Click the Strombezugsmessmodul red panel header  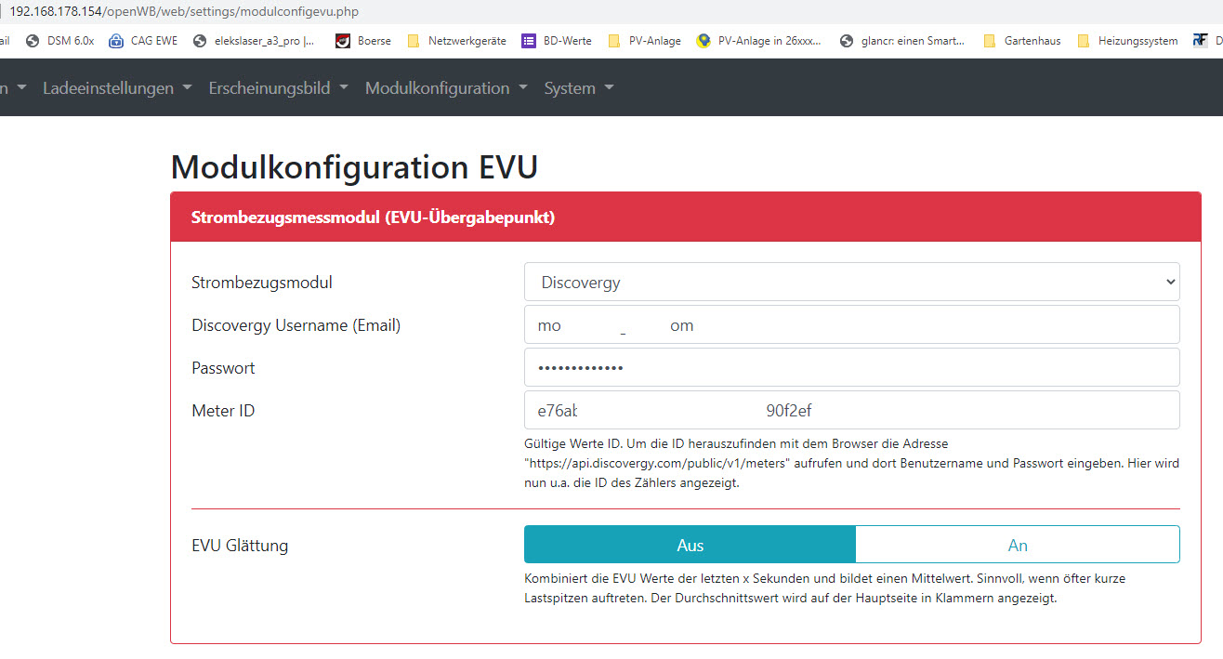coord(686,217)
